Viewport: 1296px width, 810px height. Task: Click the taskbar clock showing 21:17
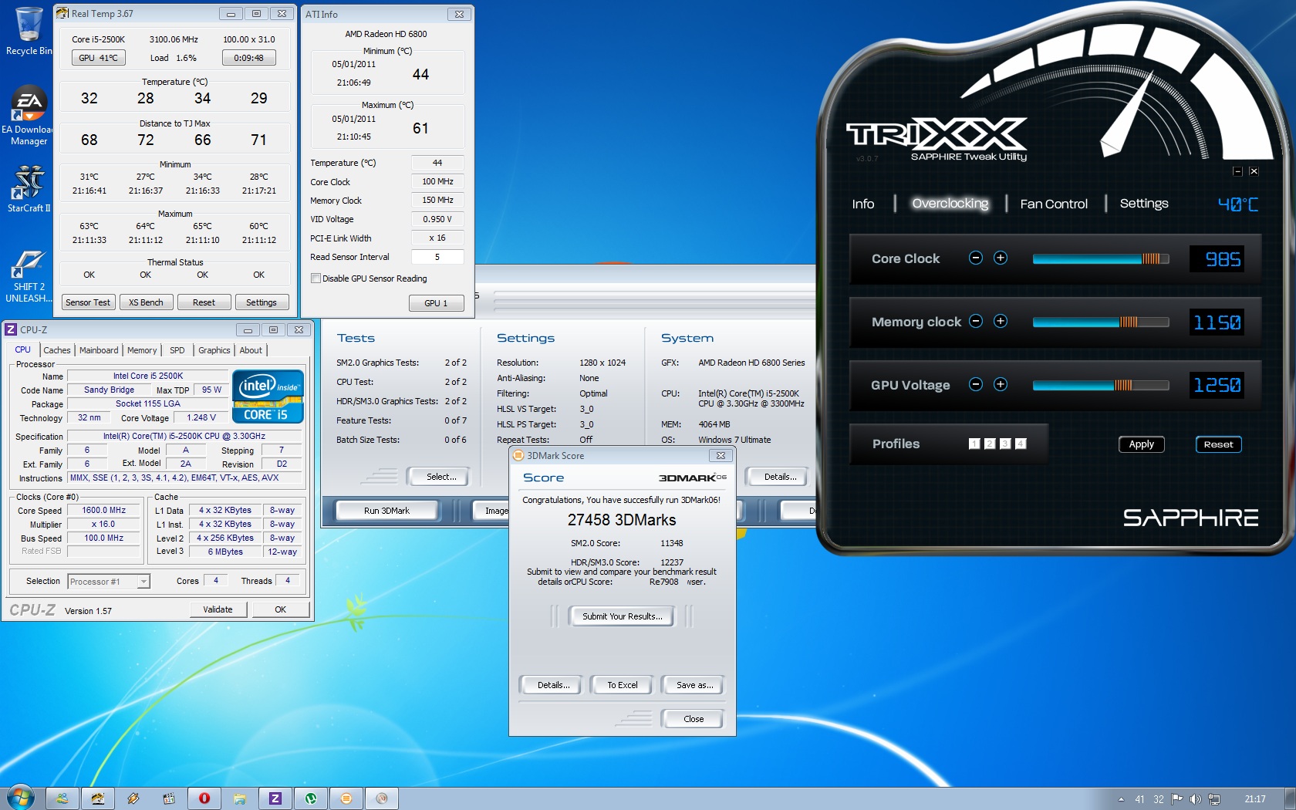pyautogui.click(x=1255, y=799)
